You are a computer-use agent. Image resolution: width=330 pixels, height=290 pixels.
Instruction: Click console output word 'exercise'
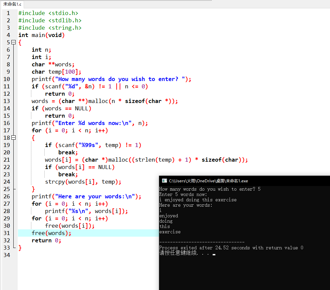170,232
